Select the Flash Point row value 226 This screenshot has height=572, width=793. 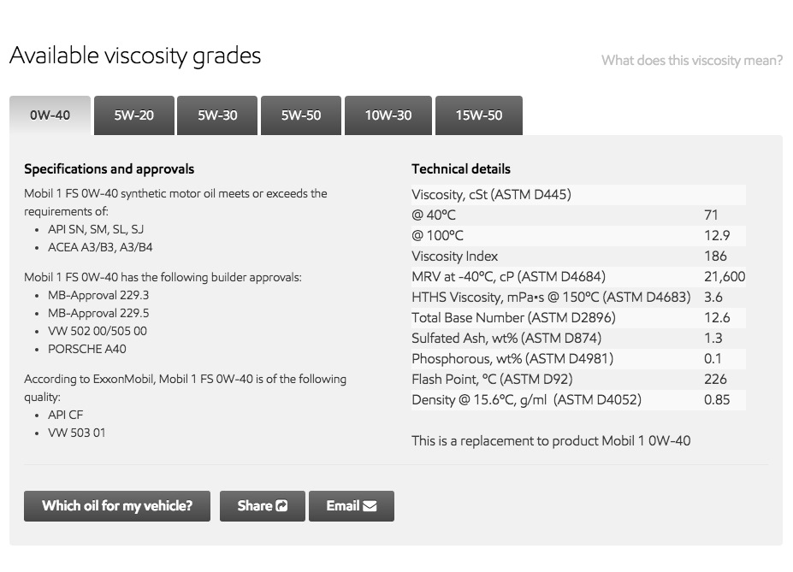715,380
